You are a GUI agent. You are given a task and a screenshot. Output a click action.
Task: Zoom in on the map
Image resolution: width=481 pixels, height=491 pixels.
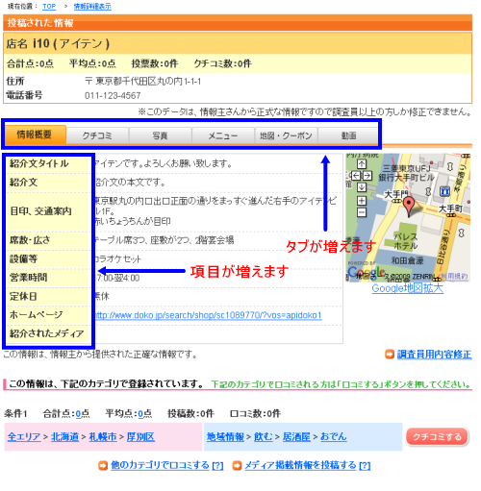point(362,201)
